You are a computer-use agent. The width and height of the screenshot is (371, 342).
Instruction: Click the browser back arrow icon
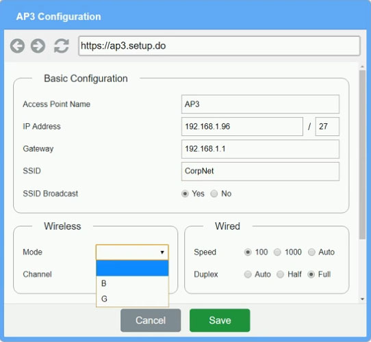[x=17, y=46]
